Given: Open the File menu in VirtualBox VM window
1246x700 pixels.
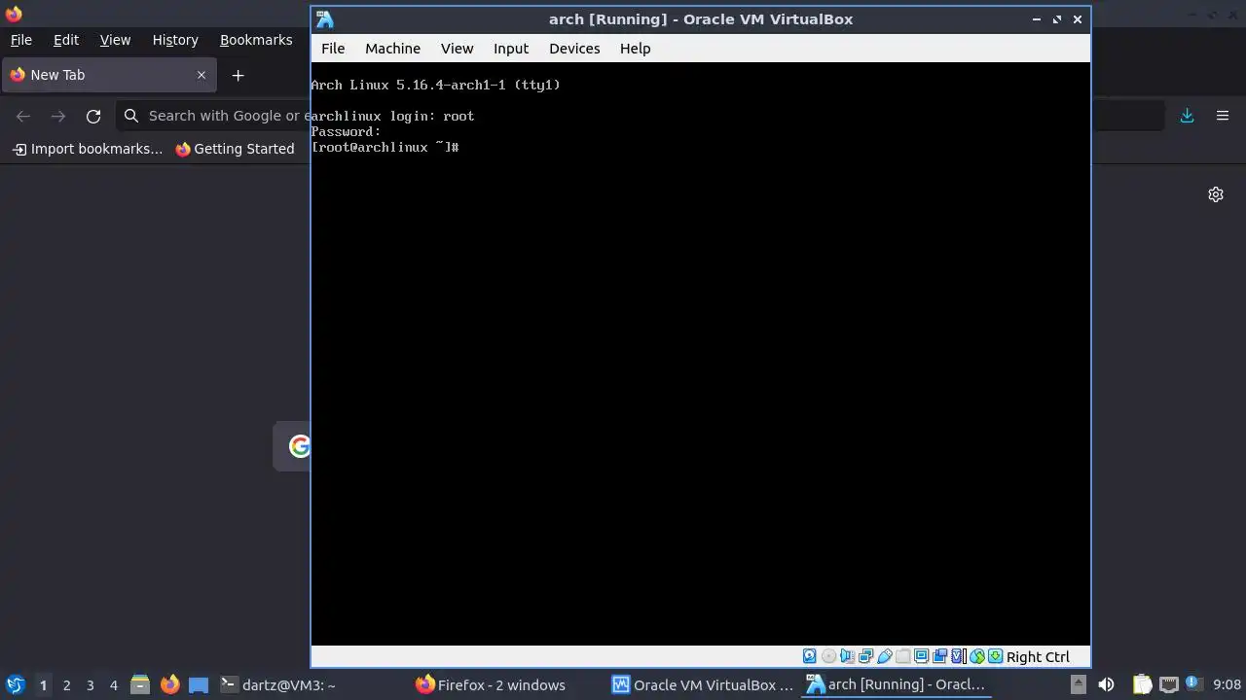Looking at the screenshot, I should [333, 49].
